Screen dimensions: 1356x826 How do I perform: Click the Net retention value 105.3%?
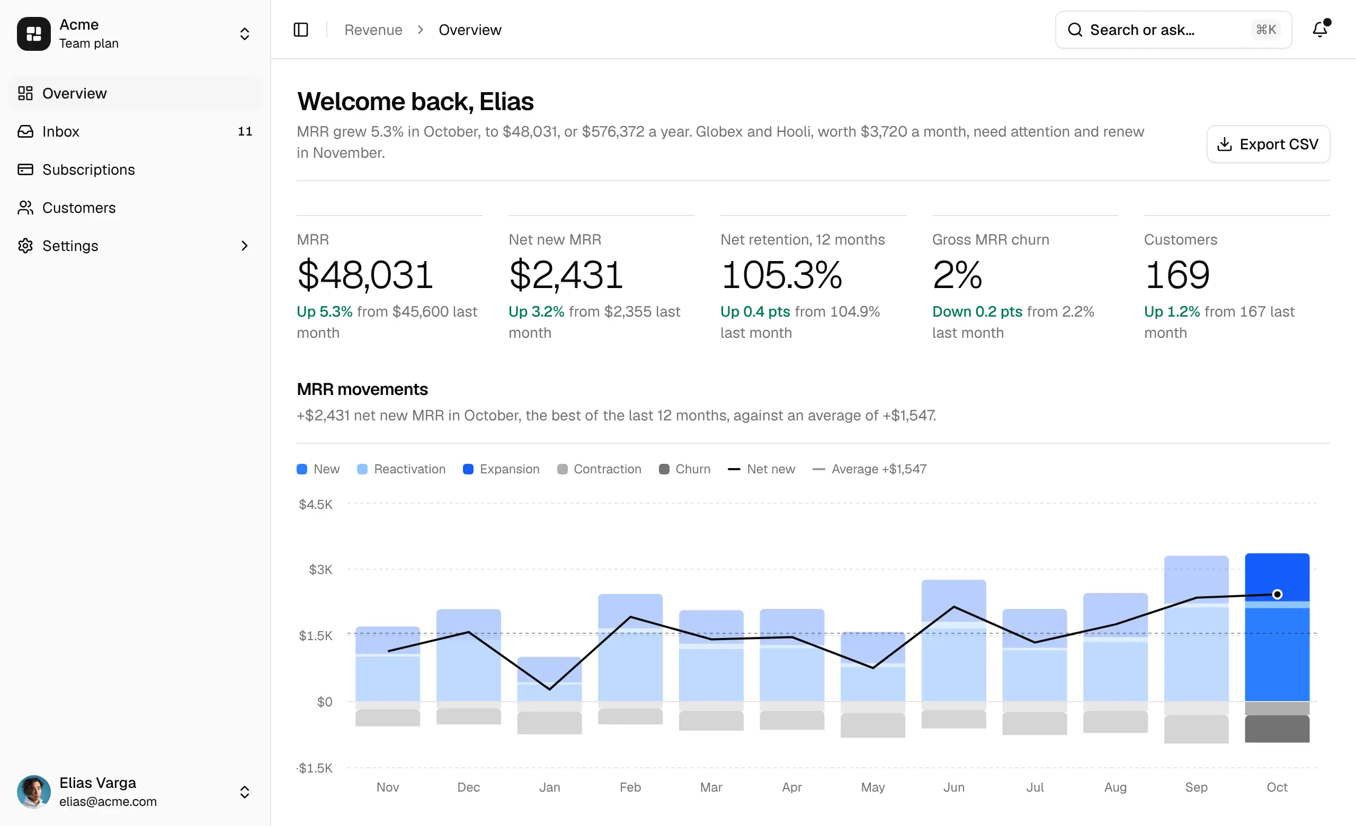[781, 274]
